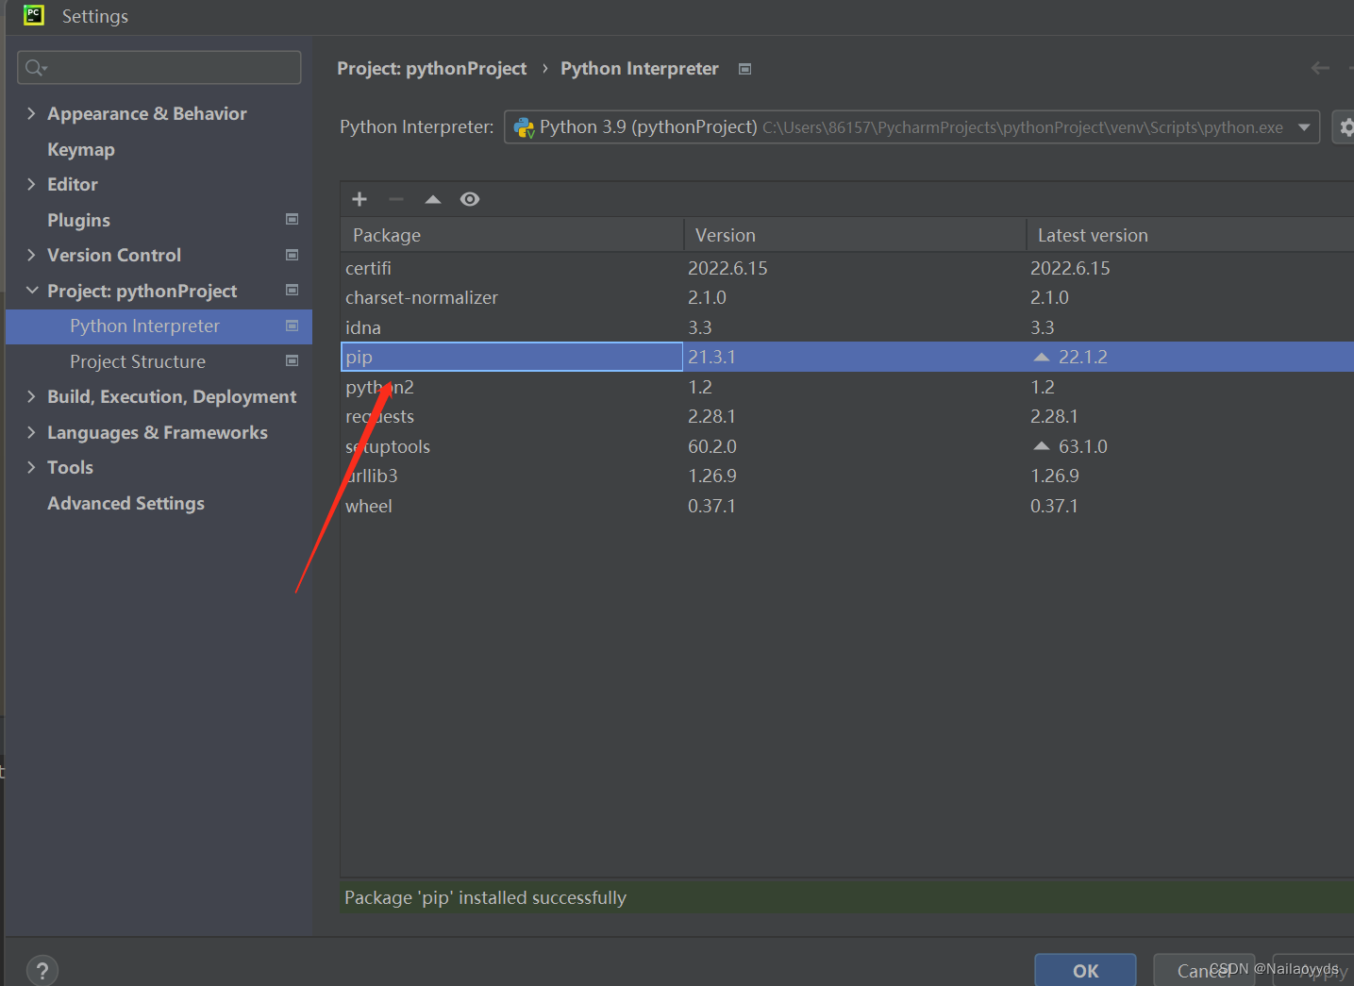This screenshot has height=986, width=1354.
Task: Click the Cancel button
Action: (x=1204, y=971)
